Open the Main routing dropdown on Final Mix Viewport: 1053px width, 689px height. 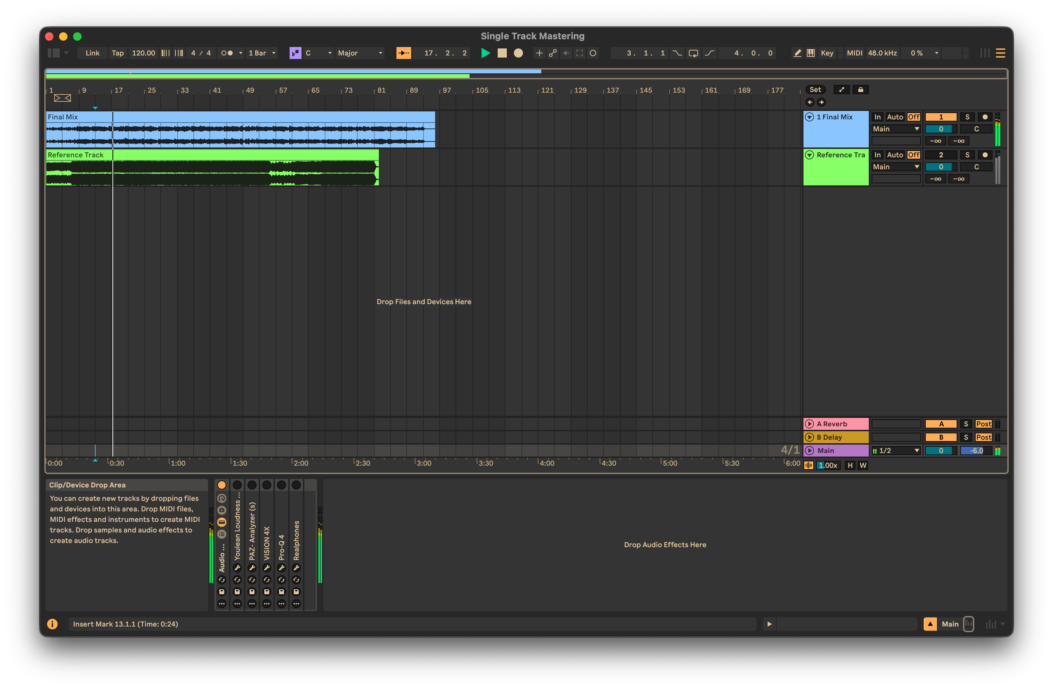coord(895,128)
